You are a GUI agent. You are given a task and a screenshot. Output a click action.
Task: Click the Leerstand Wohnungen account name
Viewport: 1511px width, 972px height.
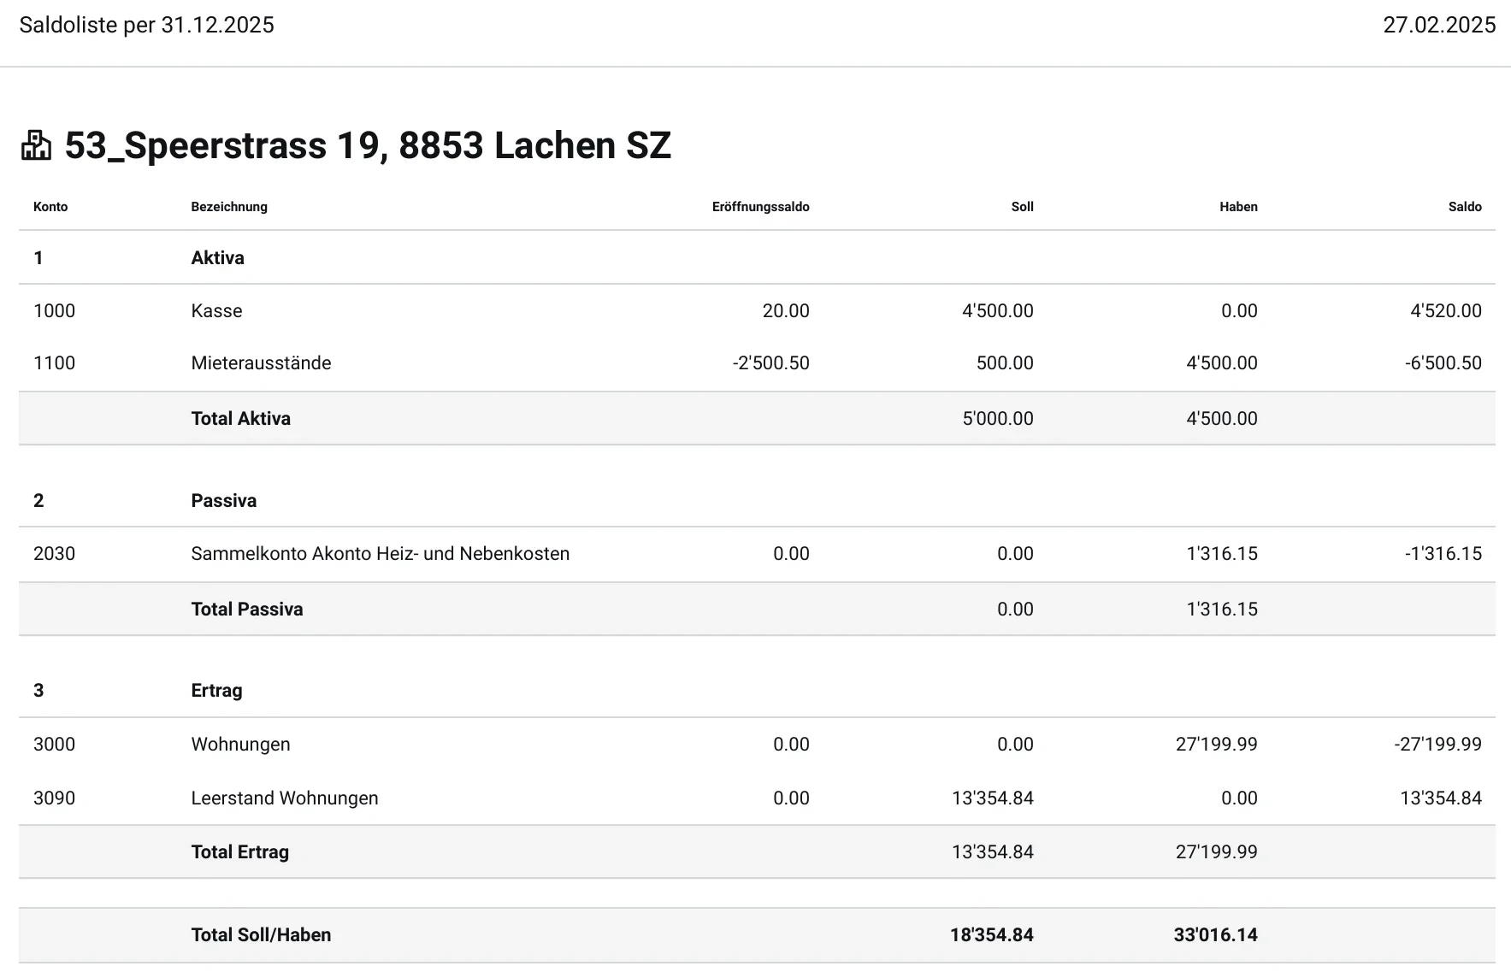(284, 798)
